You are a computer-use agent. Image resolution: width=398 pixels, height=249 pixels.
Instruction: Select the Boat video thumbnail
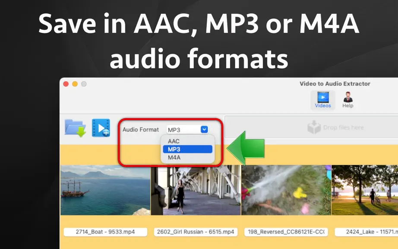point(105,190)
